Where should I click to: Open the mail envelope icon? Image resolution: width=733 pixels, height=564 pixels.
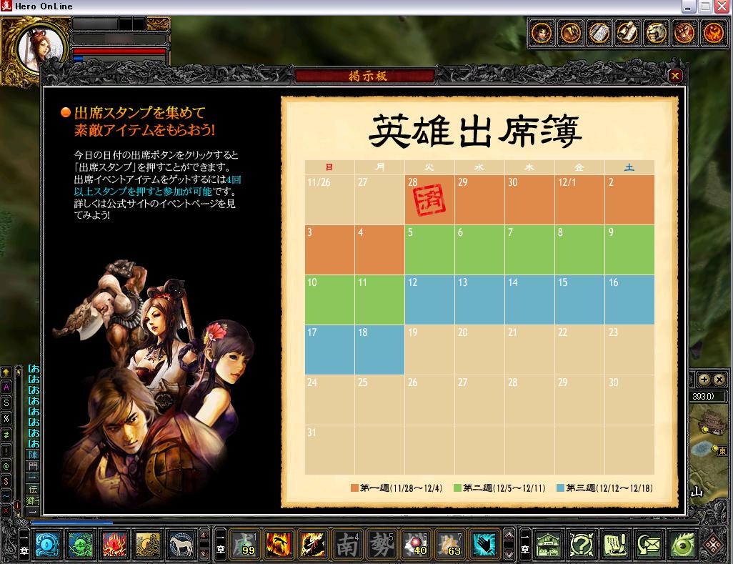tap(649, 545)
